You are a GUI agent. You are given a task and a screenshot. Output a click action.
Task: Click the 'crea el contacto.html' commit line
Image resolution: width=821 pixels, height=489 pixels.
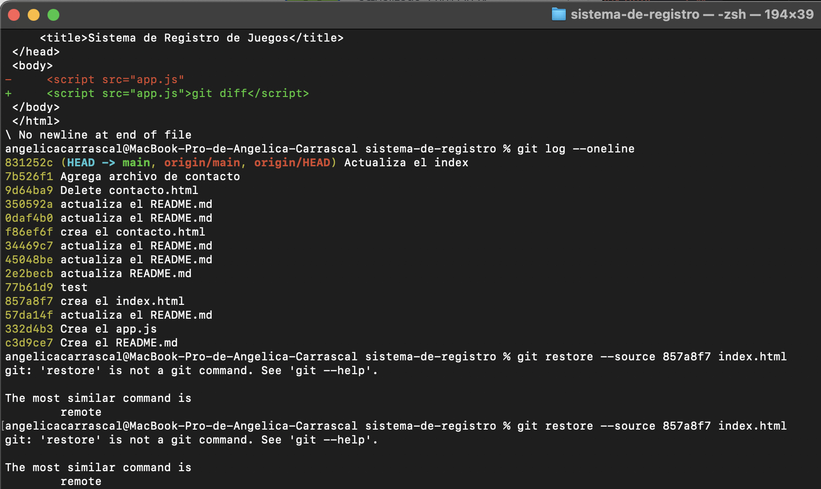[105, 232]
